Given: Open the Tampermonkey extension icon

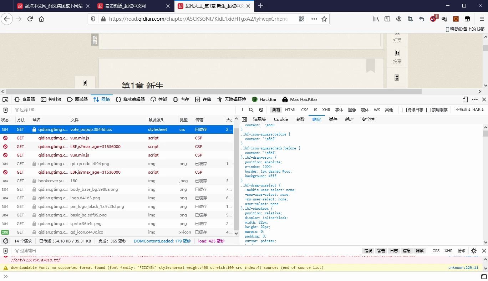Looking at the screenshot, I should 467,19.
